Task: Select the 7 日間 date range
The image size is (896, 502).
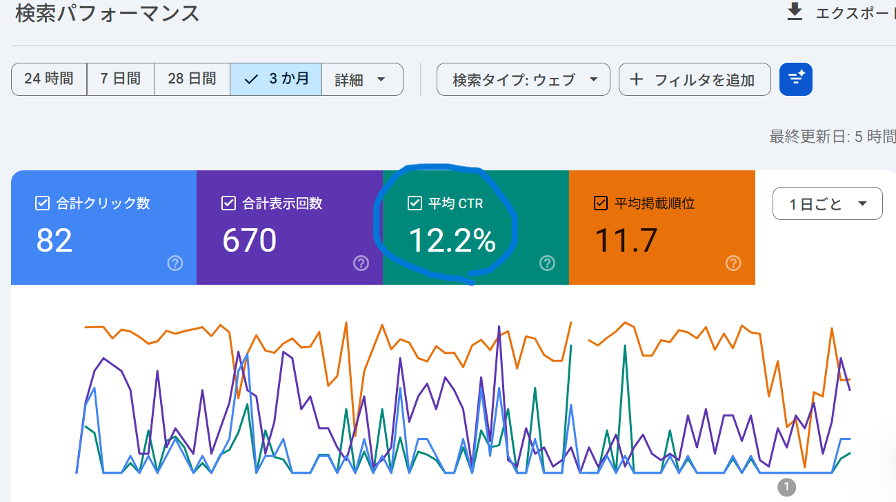Action: tap(121, 79)
